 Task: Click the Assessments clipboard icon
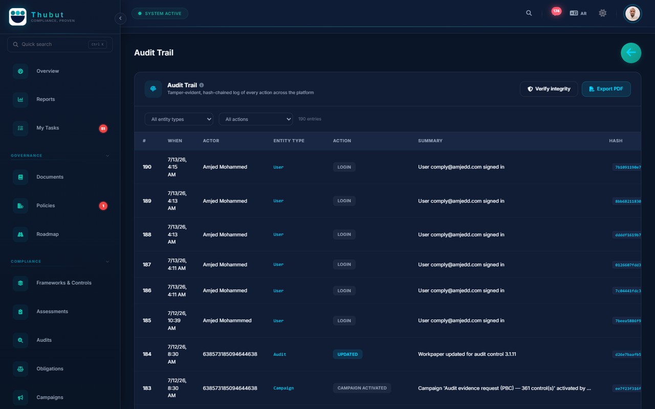coord(20,312)
